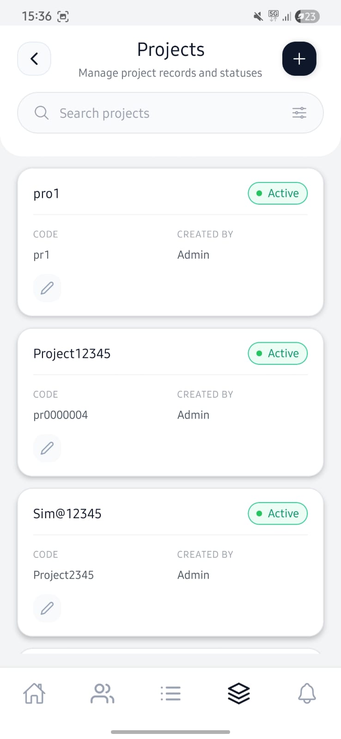Open the Sim@12345 card title

click(x=67, y=514)
